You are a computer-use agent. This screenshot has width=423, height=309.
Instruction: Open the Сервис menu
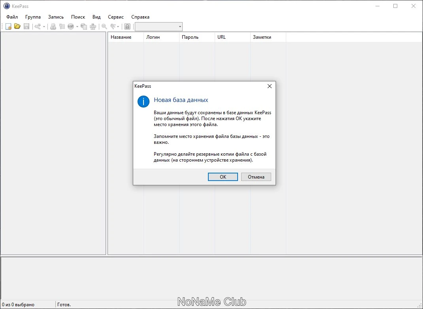pyautogui.click(x=116, y=17)
